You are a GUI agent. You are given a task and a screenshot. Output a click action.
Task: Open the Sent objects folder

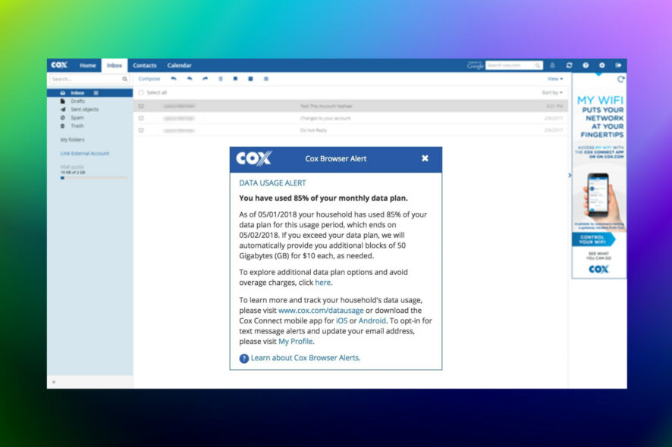click(84, 109)
